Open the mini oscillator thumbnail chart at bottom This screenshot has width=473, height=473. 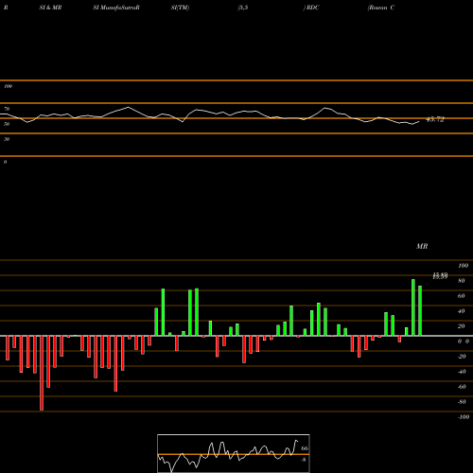(x=234, y=453)
